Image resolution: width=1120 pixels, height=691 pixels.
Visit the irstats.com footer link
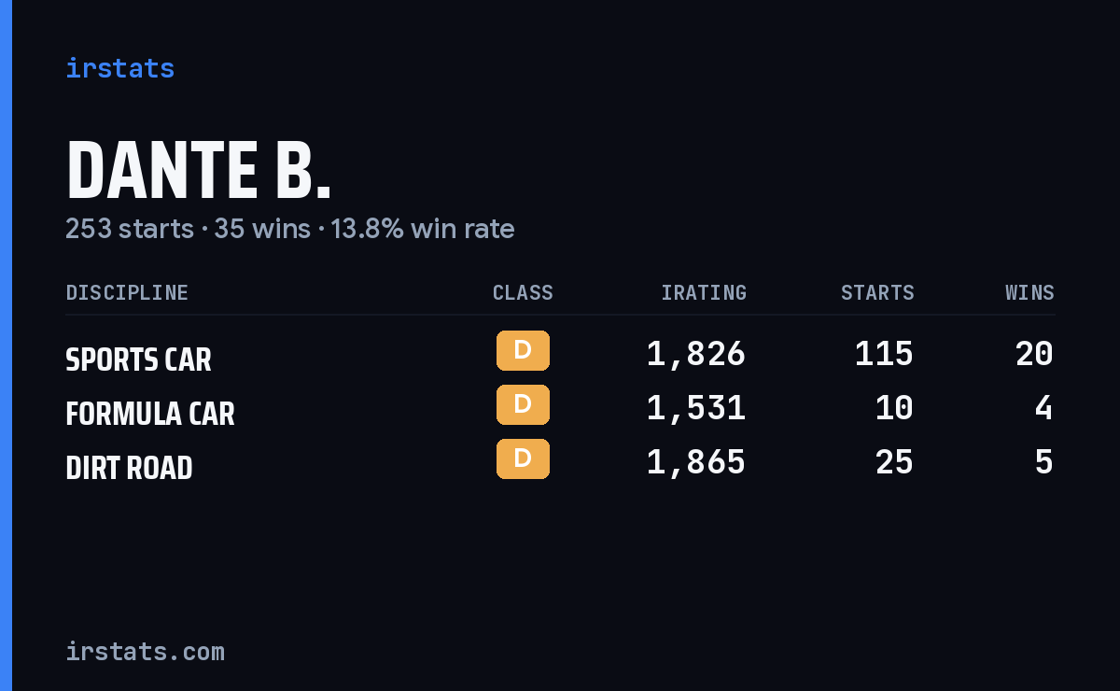pyautogui.click(x=145, y=651)
